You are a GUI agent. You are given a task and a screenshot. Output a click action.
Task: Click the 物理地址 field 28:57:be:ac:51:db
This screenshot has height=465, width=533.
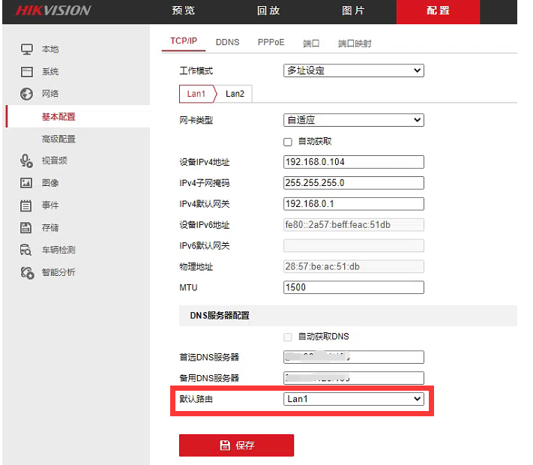coord(354,267)
